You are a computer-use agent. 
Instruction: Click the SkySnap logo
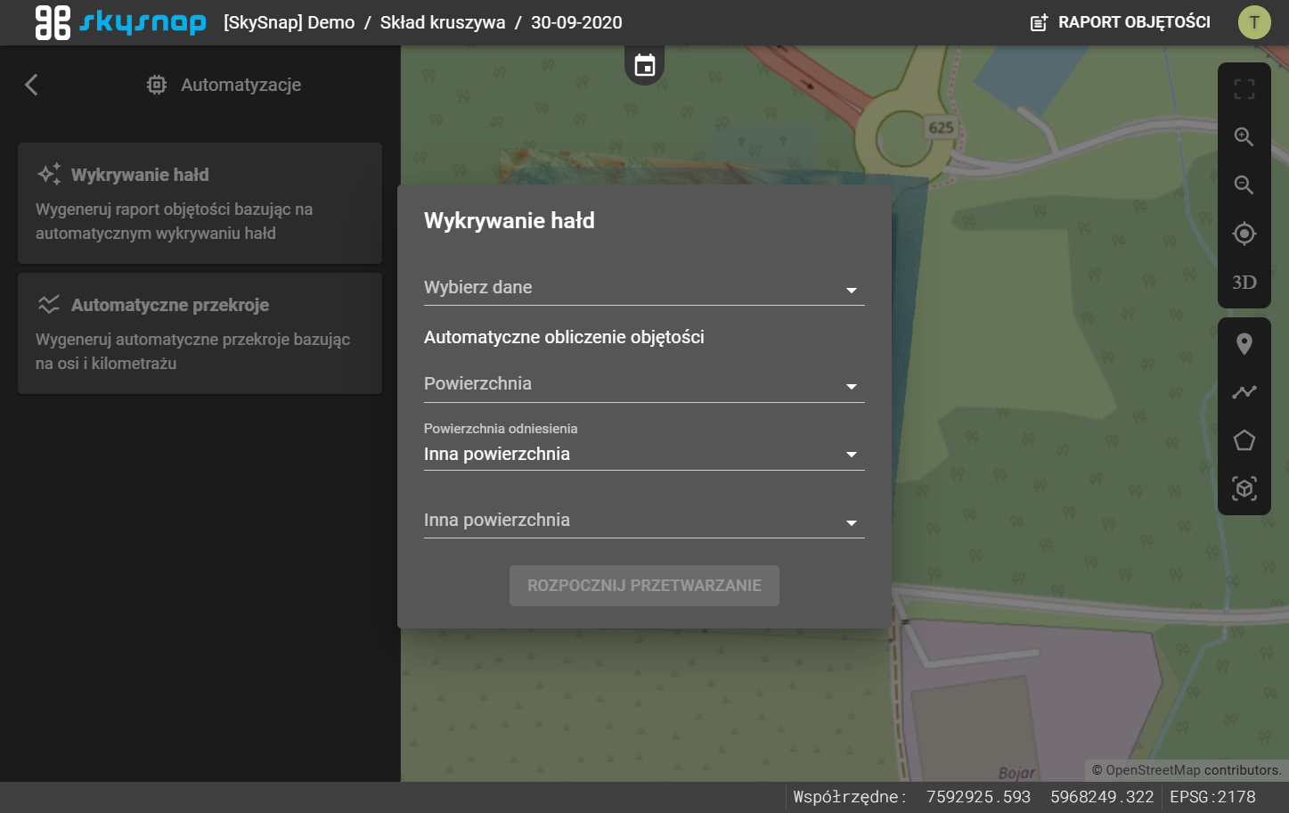[120, 22]
